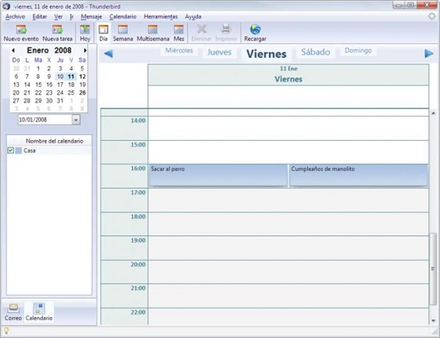Select day 26 in mini calendar
Viewport: 440px width, 338px height.
coord(82,93)
